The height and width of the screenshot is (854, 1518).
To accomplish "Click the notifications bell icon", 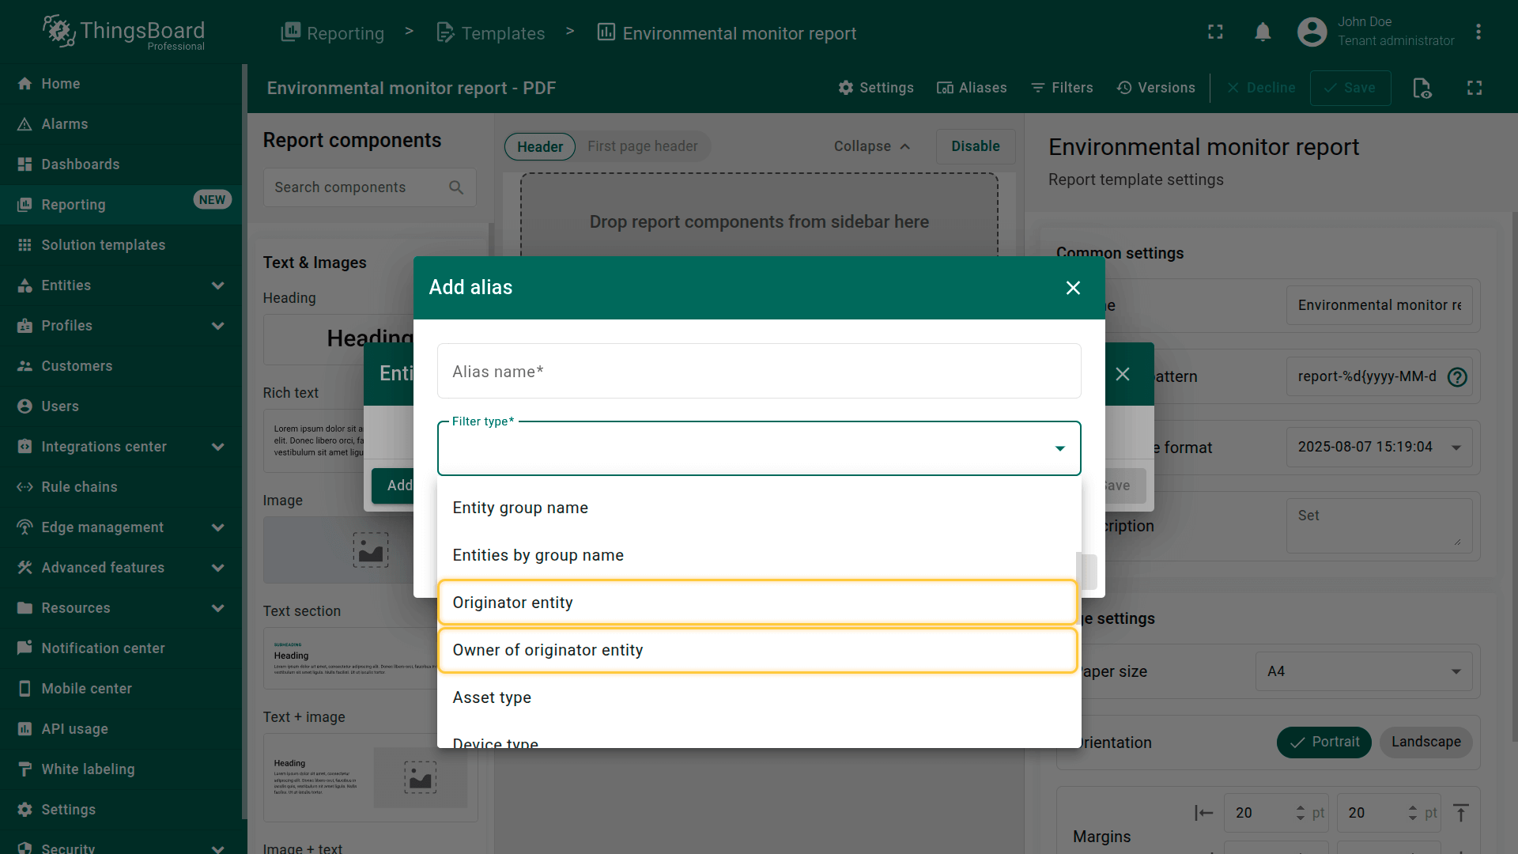I will pyautogui.click(x=1263, y=32).
